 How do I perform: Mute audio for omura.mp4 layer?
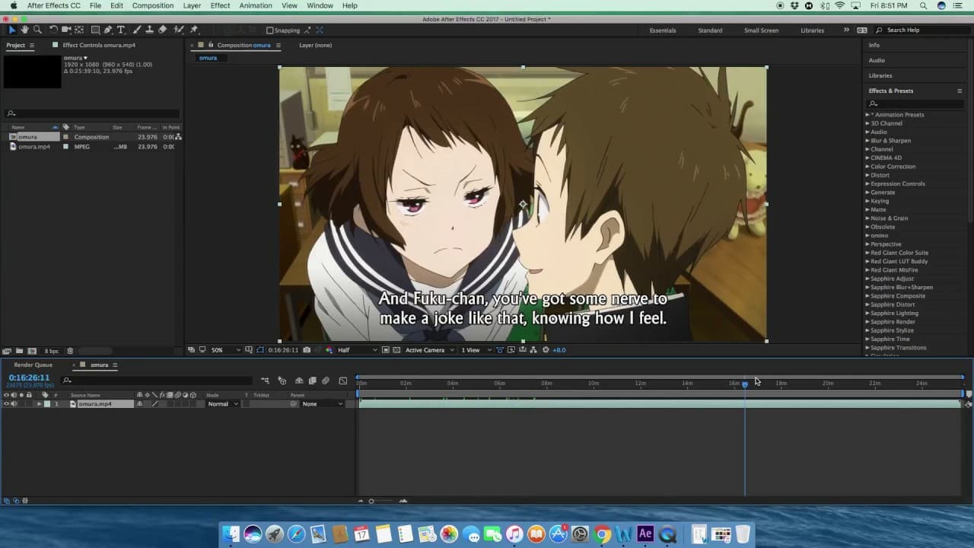point(14,404)
